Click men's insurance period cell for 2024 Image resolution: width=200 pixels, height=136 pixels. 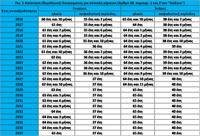177,63
